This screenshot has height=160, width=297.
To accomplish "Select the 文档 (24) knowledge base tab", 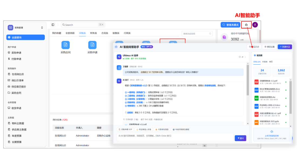I will 257,62.
